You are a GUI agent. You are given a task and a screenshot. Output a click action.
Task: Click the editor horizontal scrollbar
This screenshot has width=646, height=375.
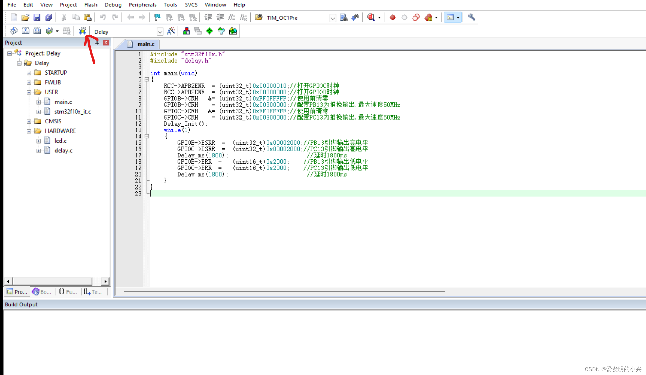click(284, 291)
